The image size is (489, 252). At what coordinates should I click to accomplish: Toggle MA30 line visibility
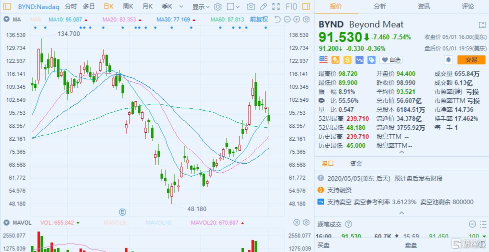coord(173,19)
